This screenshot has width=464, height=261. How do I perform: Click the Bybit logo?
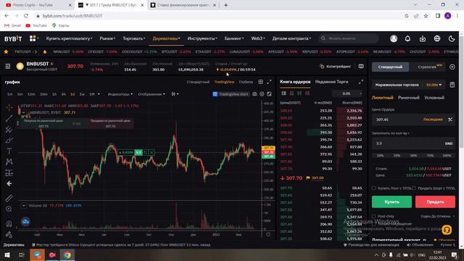[13, 38]
